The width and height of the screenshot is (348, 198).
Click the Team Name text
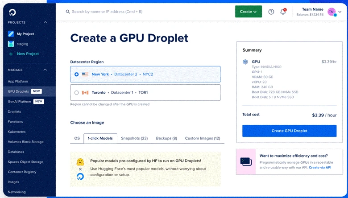click(312, 9)
